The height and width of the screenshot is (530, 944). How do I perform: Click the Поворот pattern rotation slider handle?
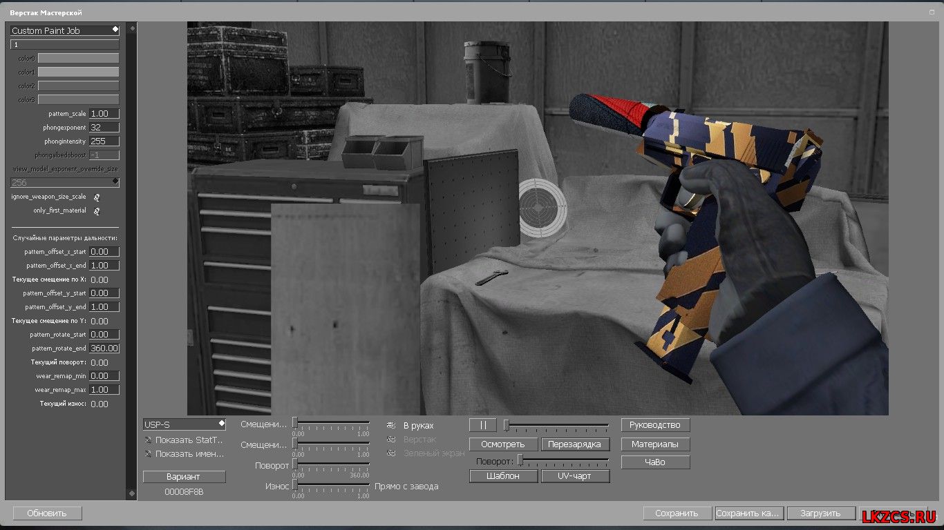(295, 464)
